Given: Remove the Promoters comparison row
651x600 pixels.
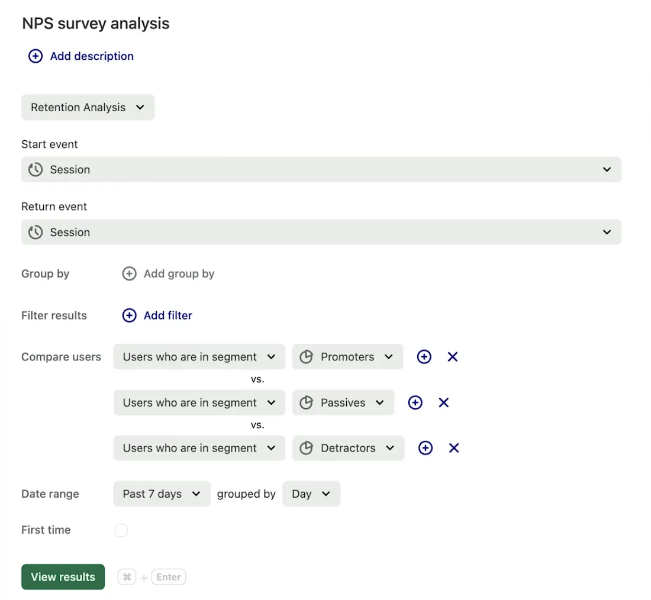Looking at the screenshot, I should [453, 357].
